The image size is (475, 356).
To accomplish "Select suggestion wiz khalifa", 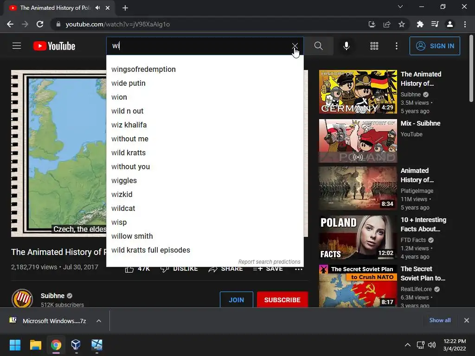I will (205, 125).
